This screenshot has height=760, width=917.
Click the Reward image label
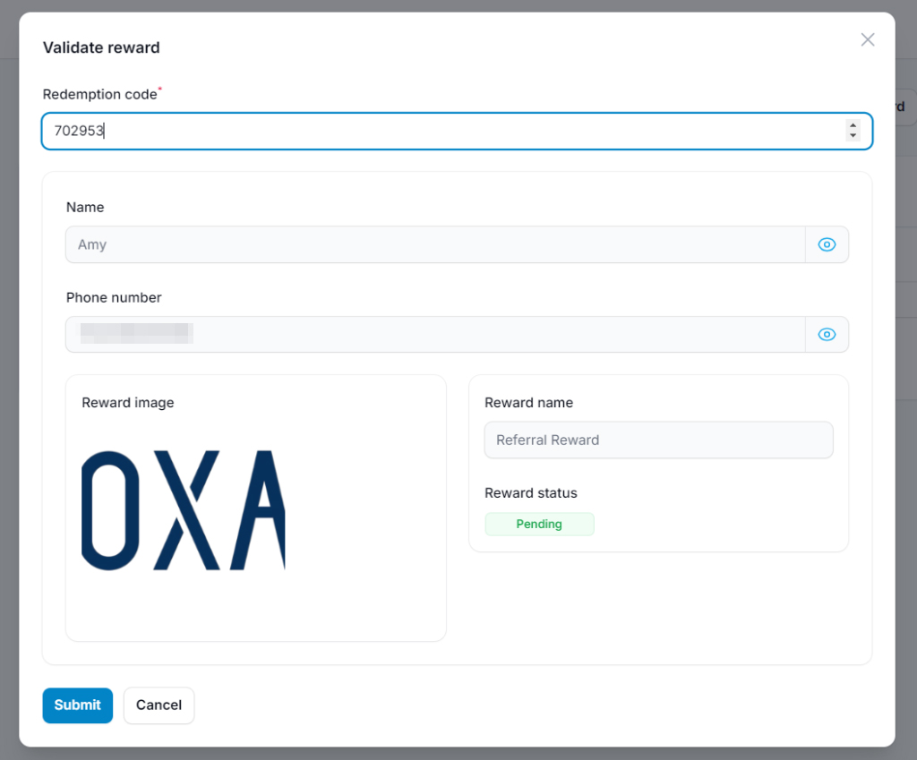[127, 403]
